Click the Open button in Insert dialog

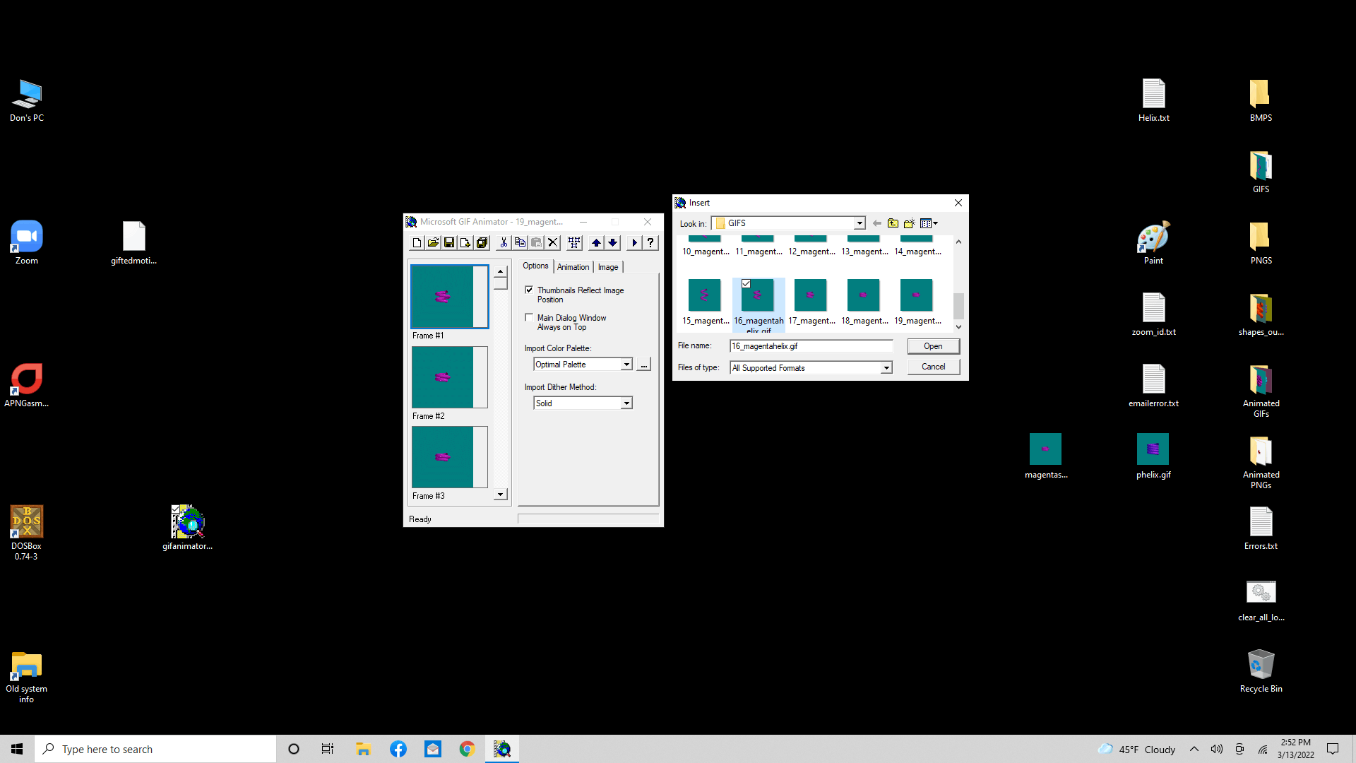[x=933, y=346]
